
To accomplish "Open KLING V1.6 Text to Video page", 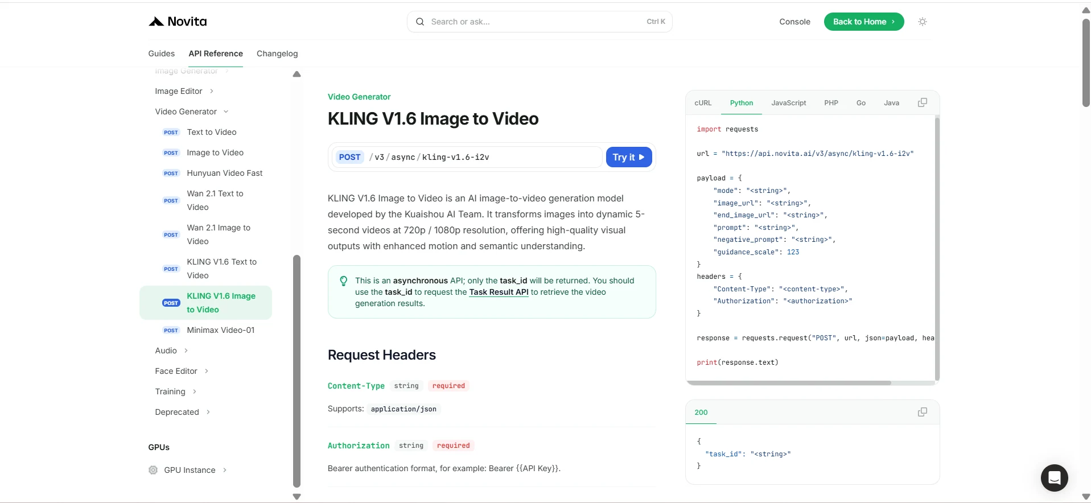I will click(222, 269).
